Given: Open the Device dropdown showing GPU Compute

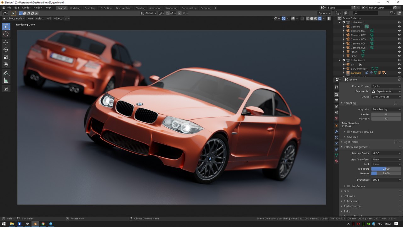Looking at the screenshot, I should [386, 97].
